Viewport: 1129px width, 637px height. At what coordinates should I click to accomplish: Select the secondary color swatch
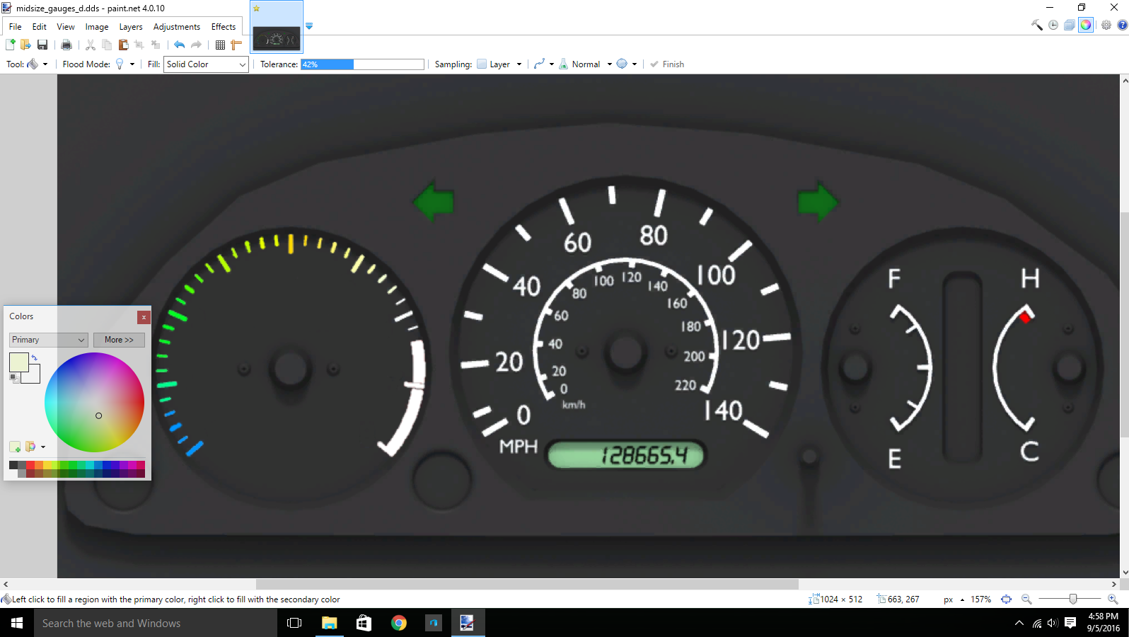(33, 377)
